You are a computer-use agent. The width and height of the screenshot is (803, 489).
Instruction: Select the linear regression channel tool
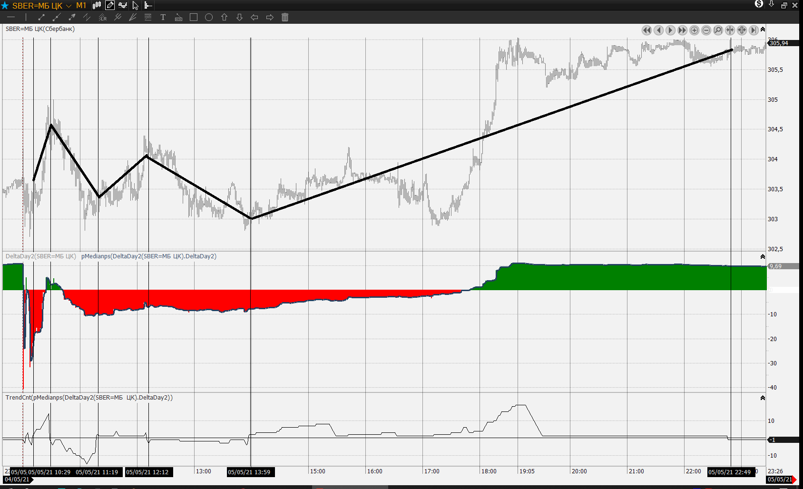[102, 17]
